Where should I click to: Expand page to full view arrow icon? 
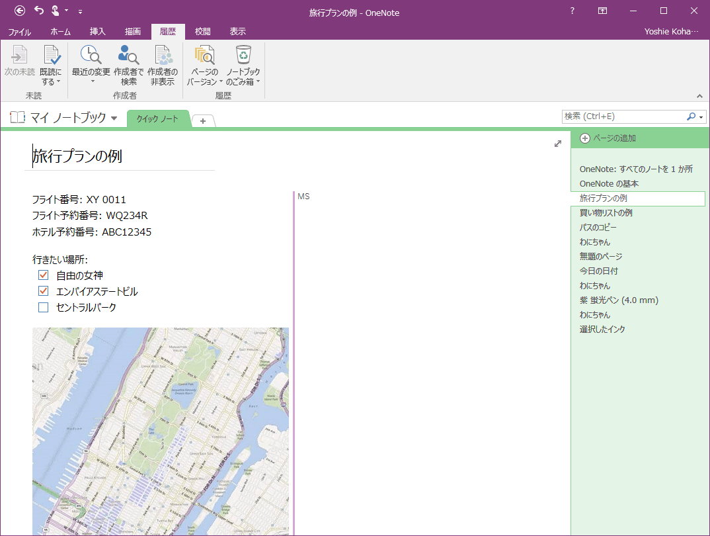pos(557,144)
